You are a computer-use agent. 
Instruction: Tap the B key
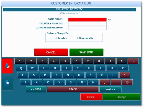[71, 82]
